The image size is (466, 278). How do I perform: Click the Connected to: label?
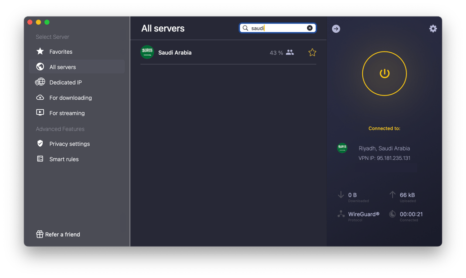coord(384,128)
